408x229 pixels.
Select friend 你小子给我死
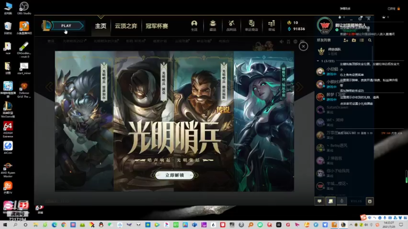[343, 173]
